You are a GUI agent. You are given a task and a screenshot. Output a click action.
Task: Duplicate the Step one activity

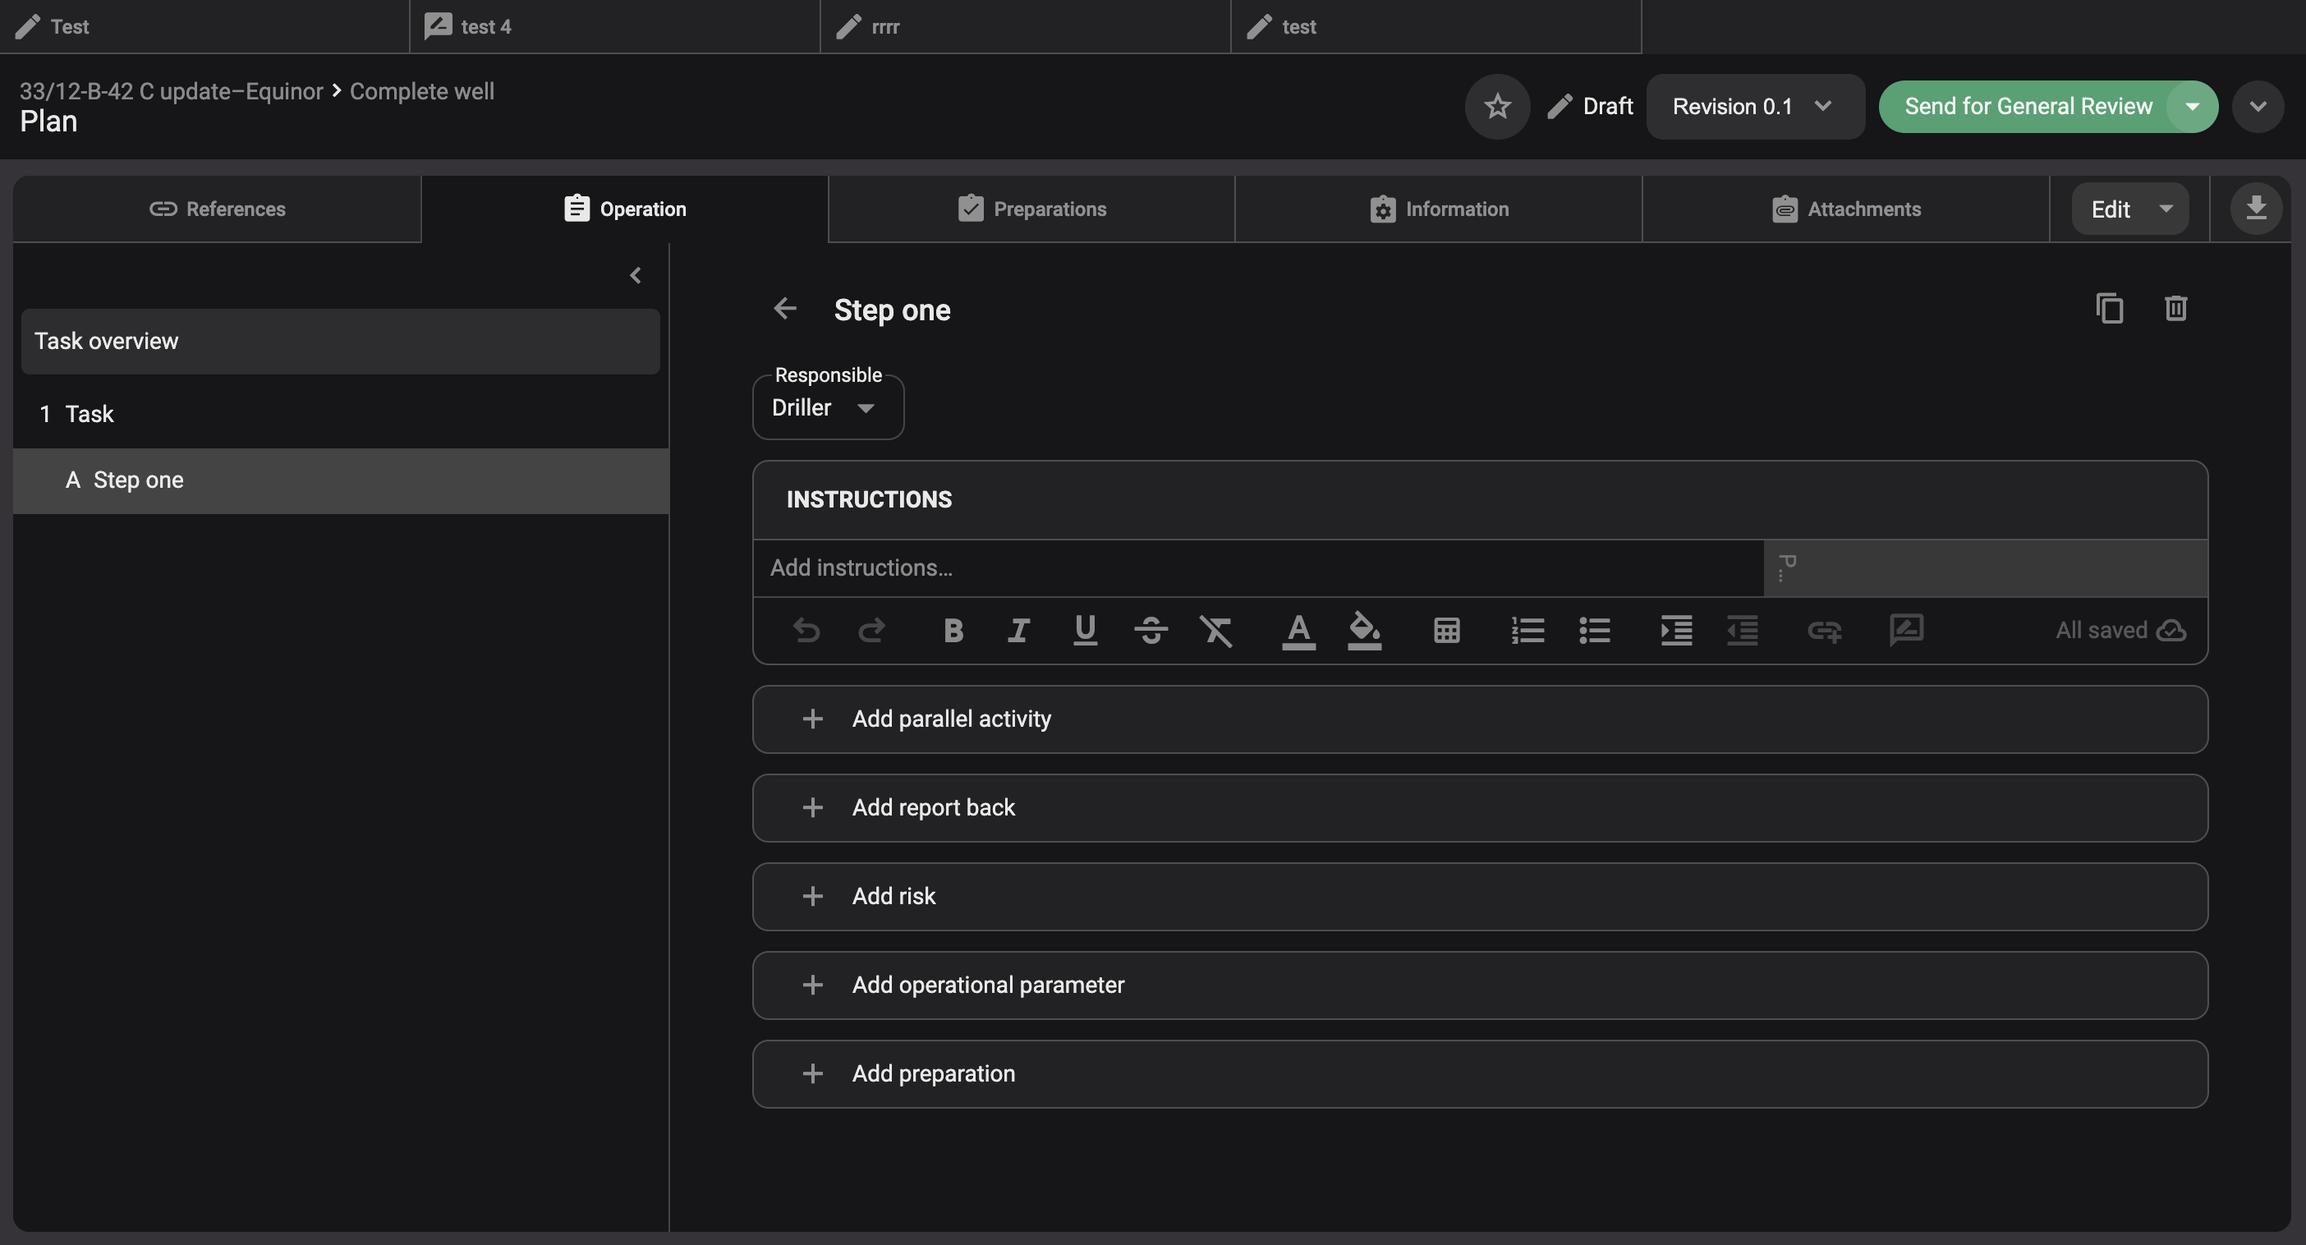point(2110,308)
